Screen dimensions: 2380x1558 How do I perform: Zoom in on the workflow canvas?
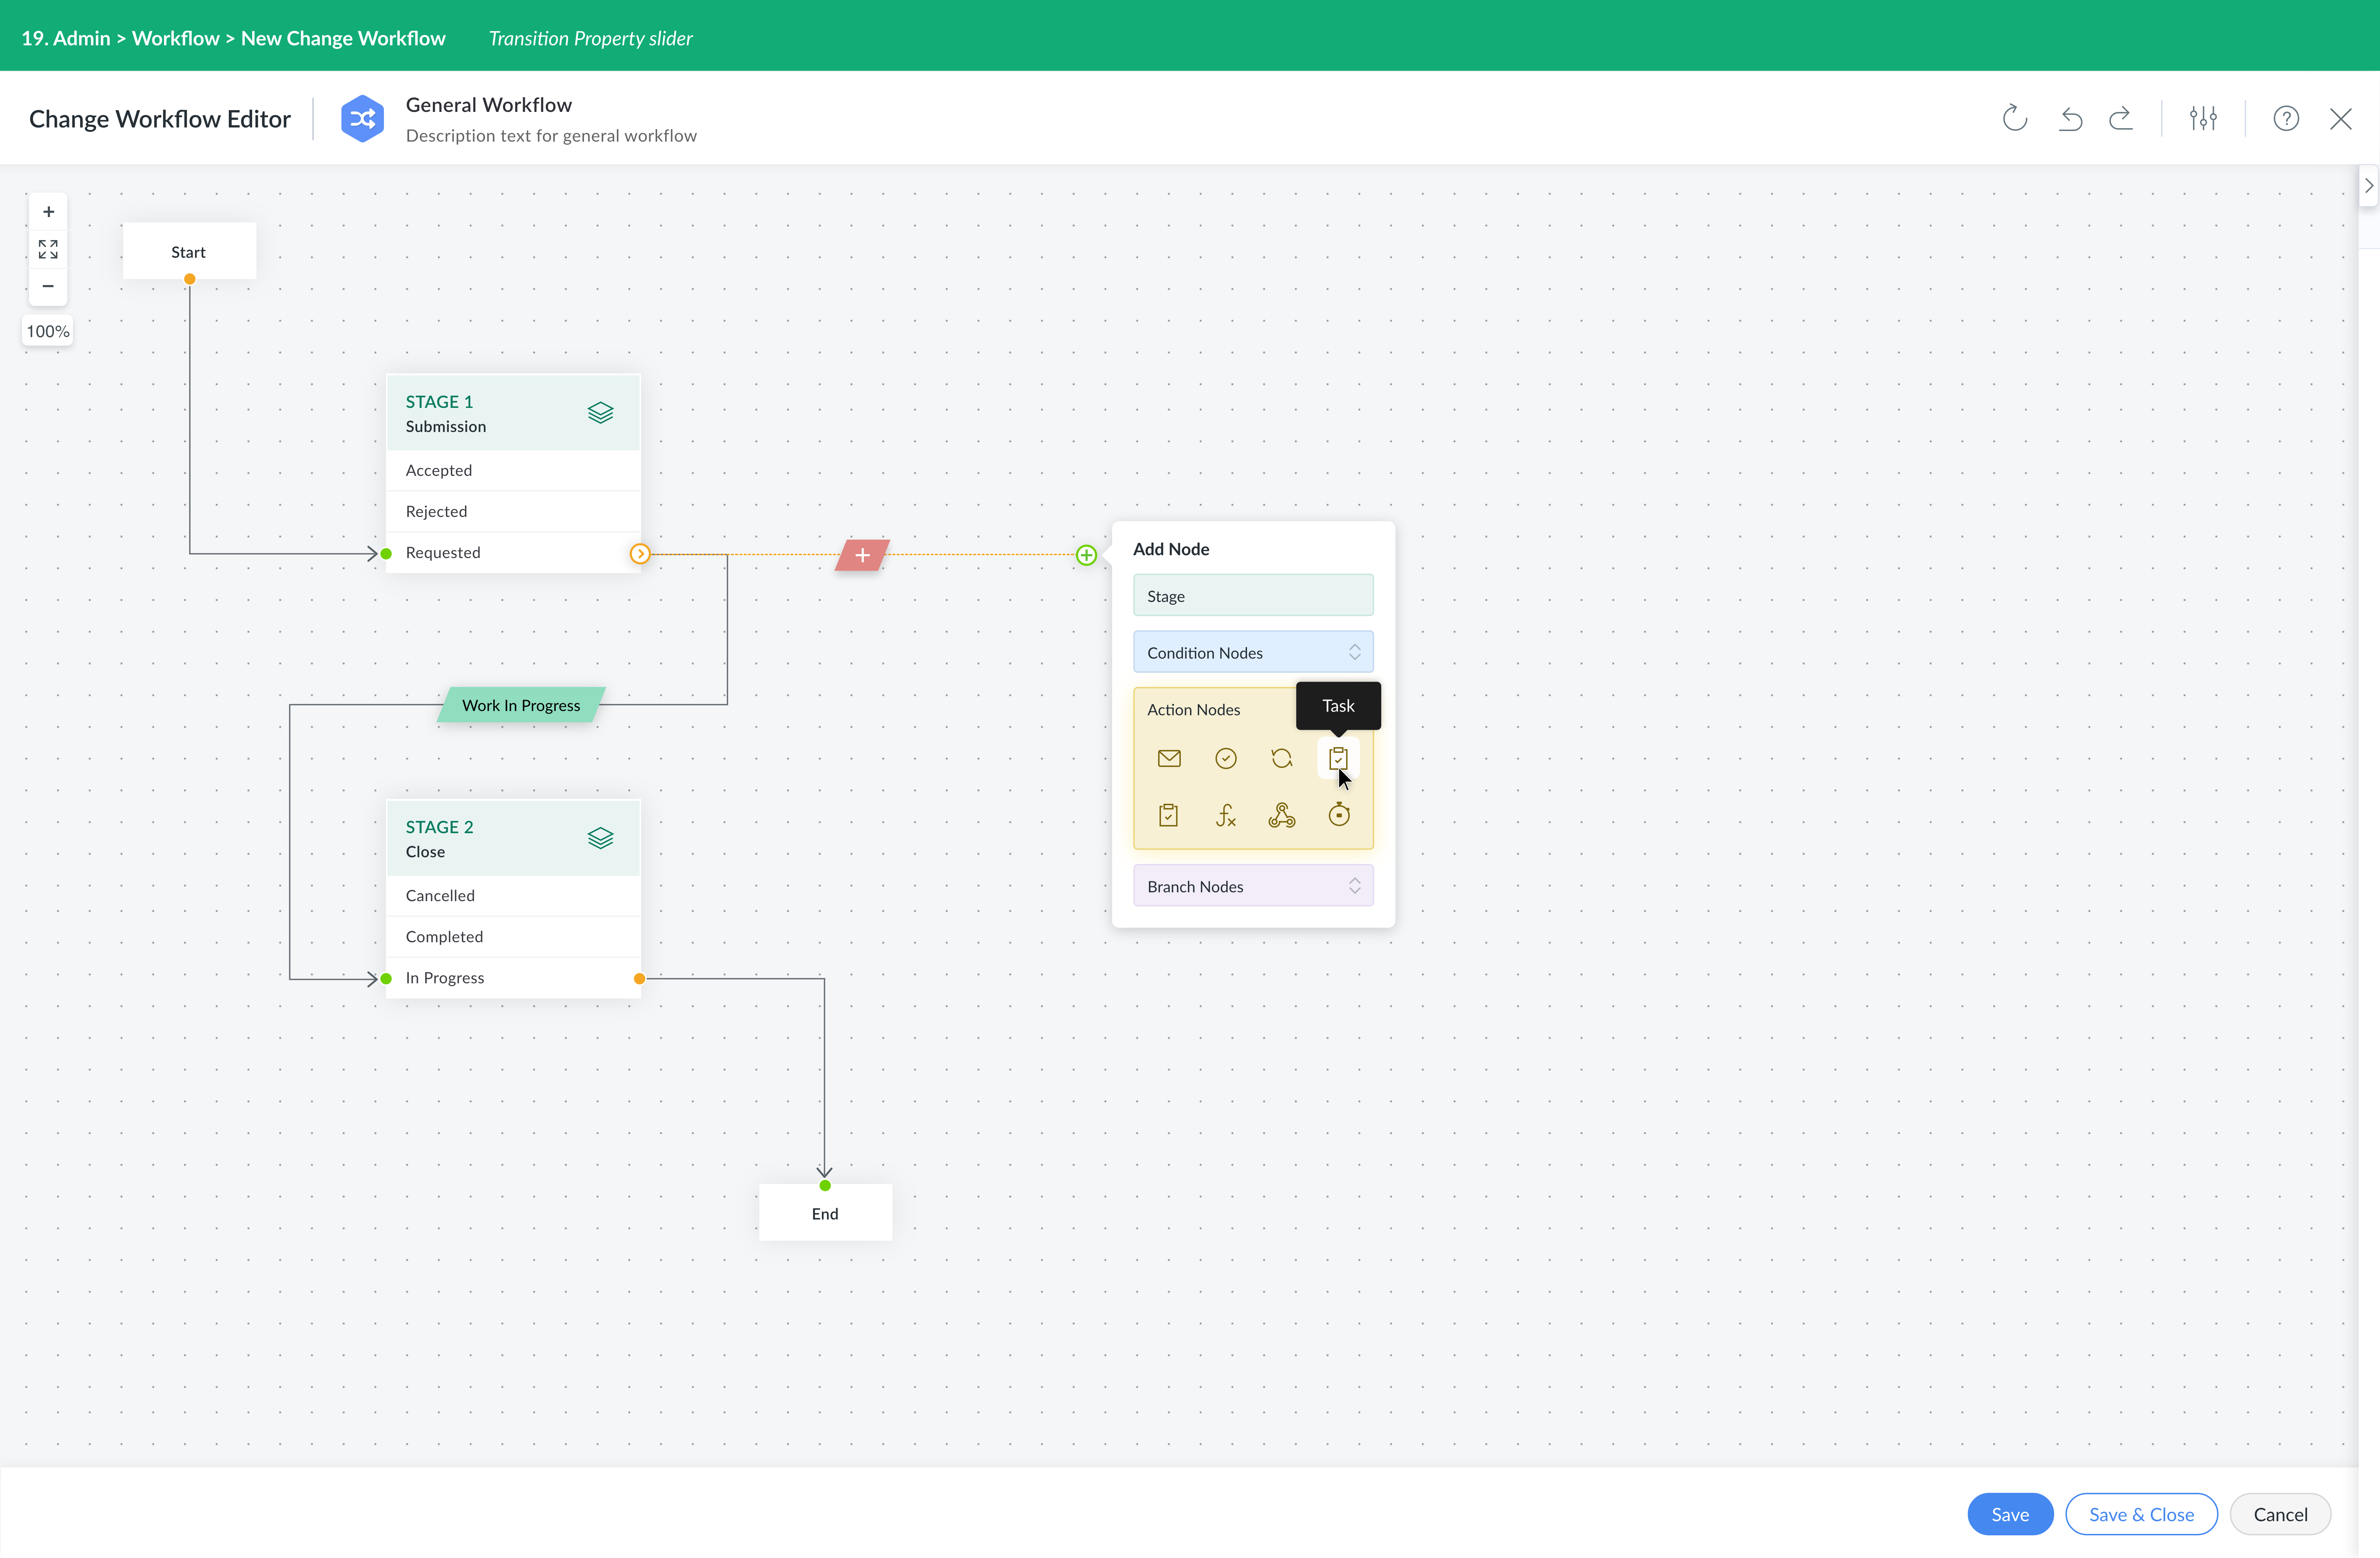[x=48, y=212]
